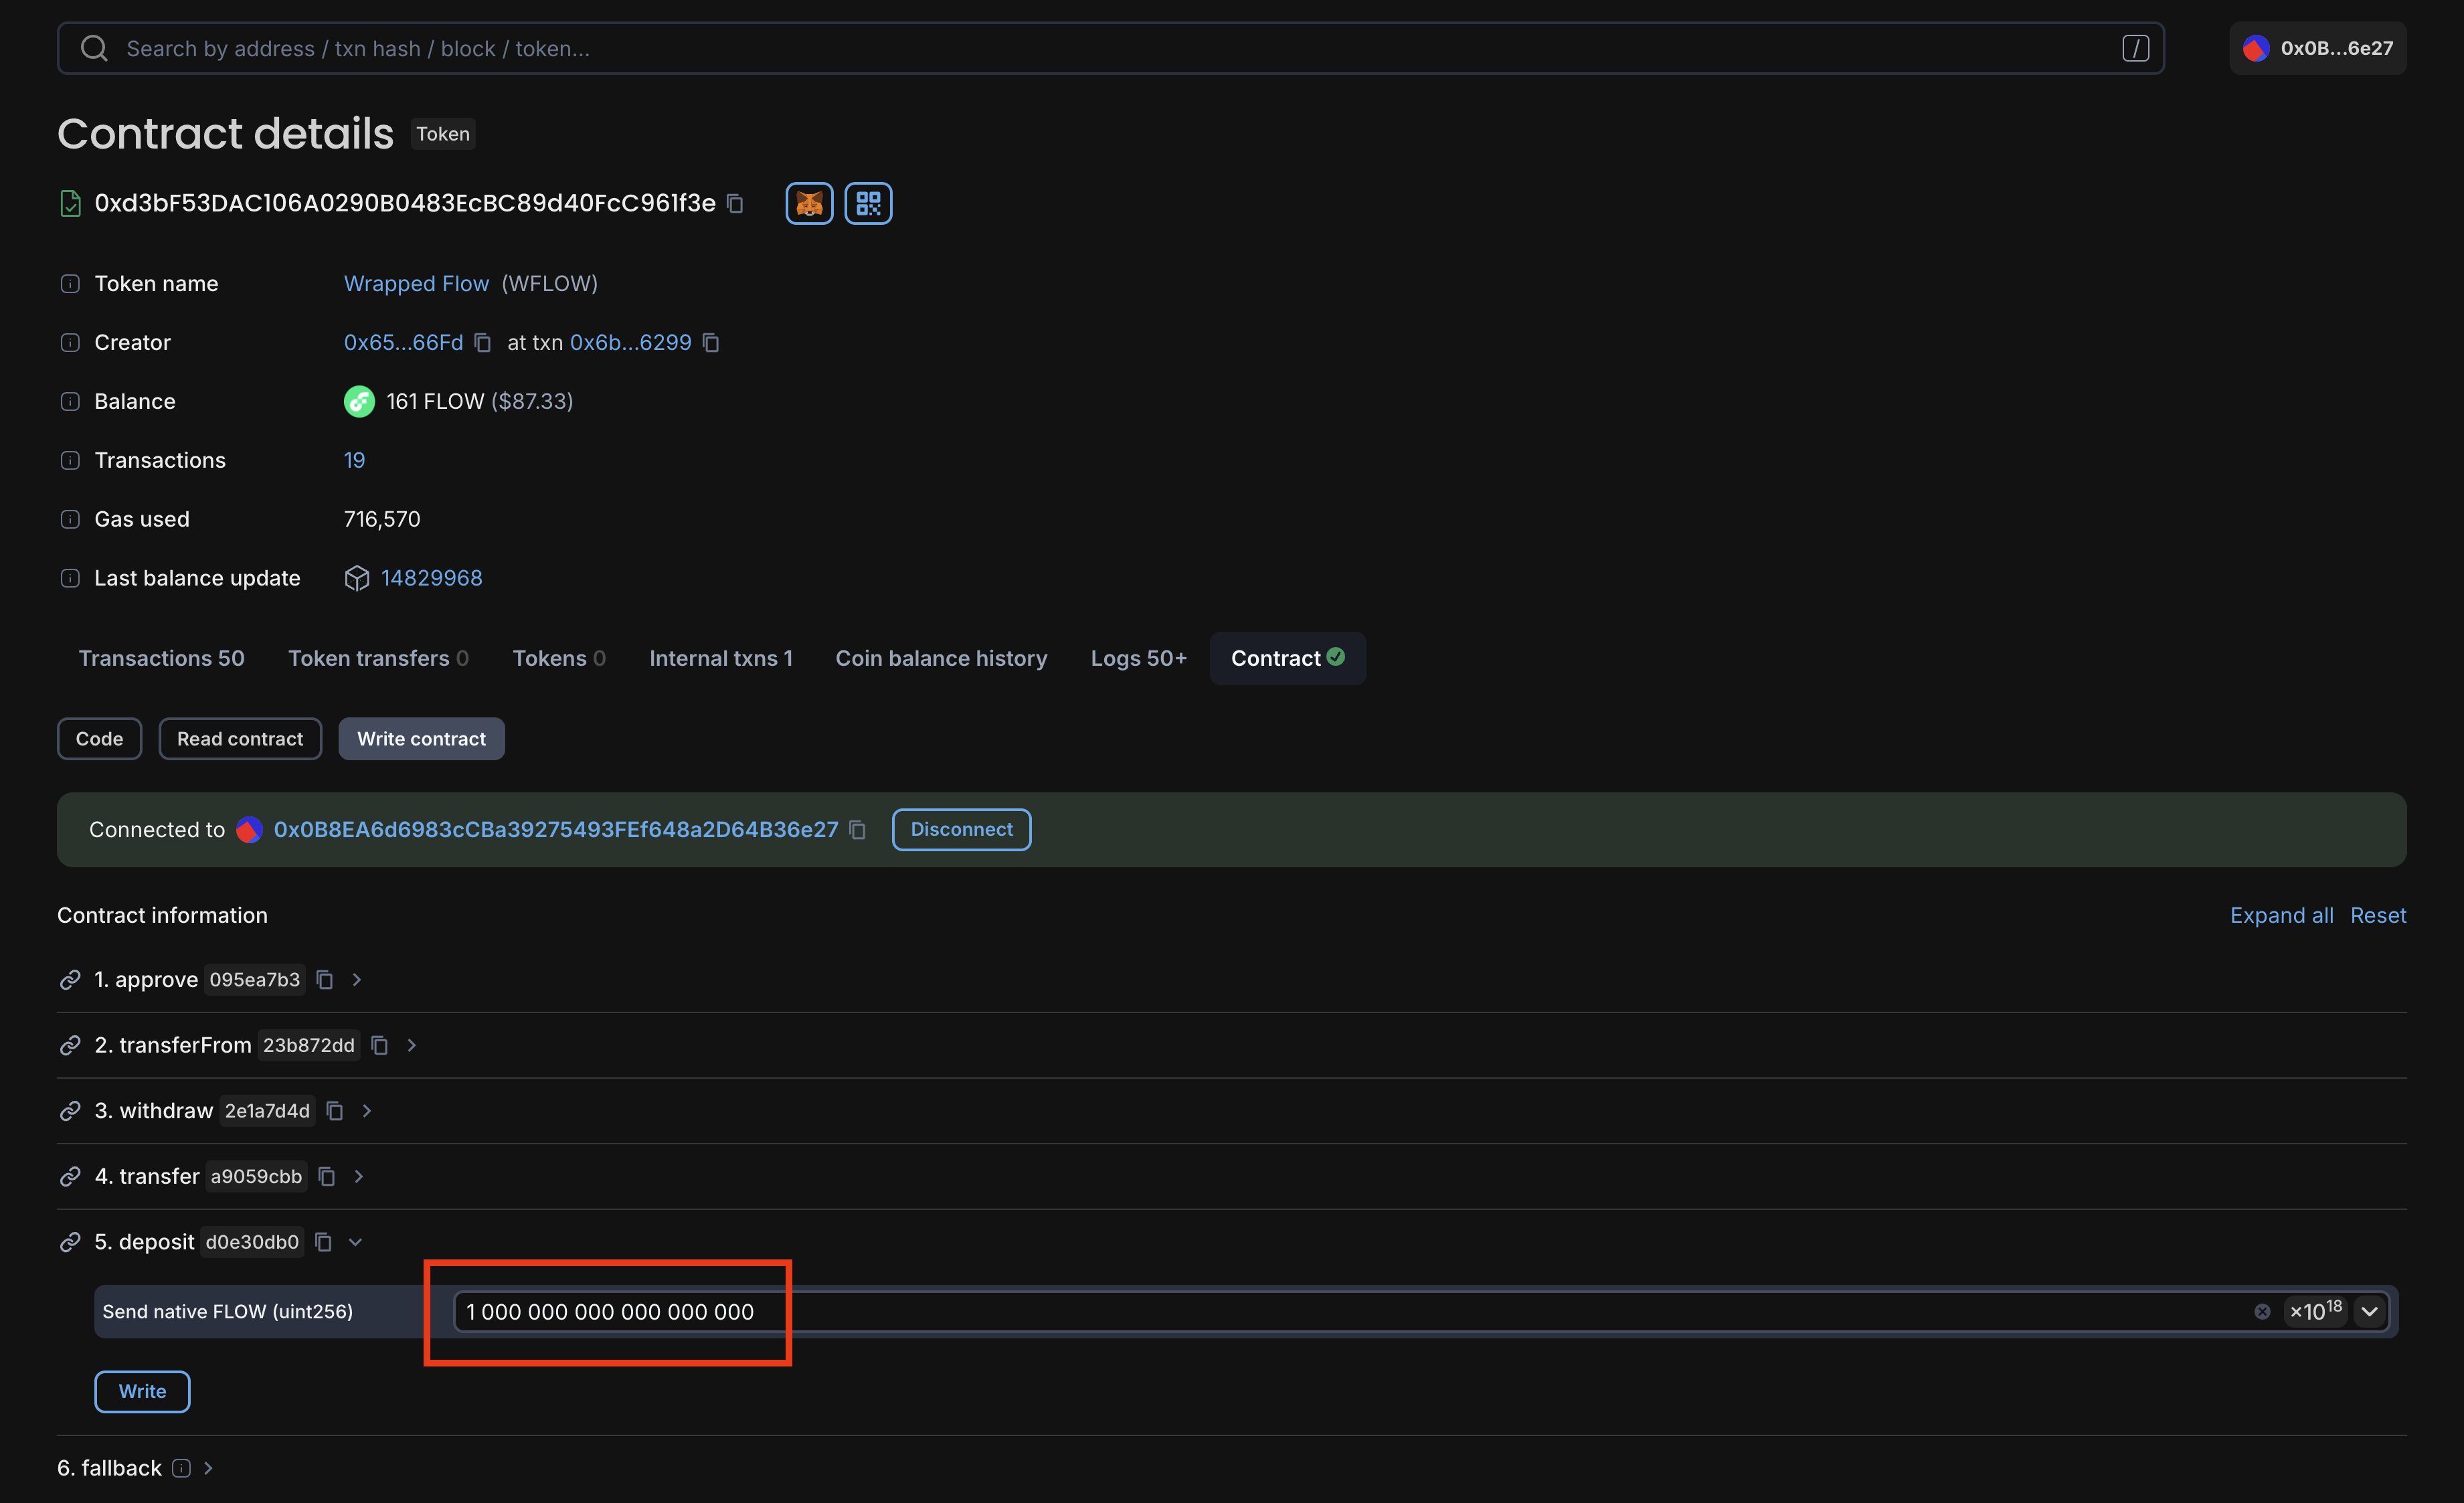Open the Logs 50+ tab
Viewport: 2464px width, 1503px height.
pos(1138,658)
